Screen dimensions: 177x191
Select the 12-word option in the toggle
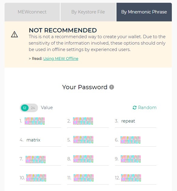tap(25, 108)
